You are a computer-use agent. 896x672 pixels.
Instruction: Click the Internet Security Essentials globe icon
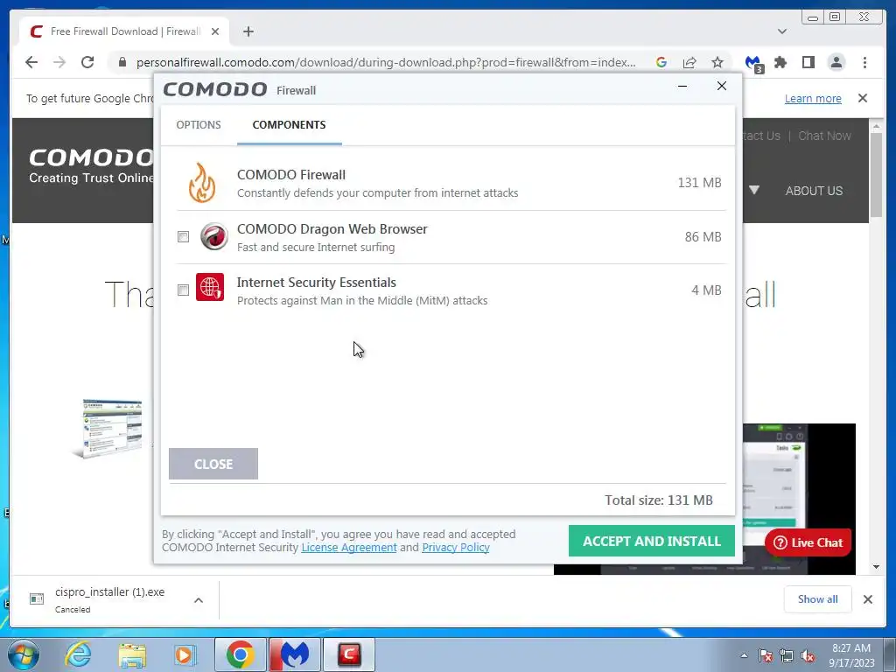[210, 287]
